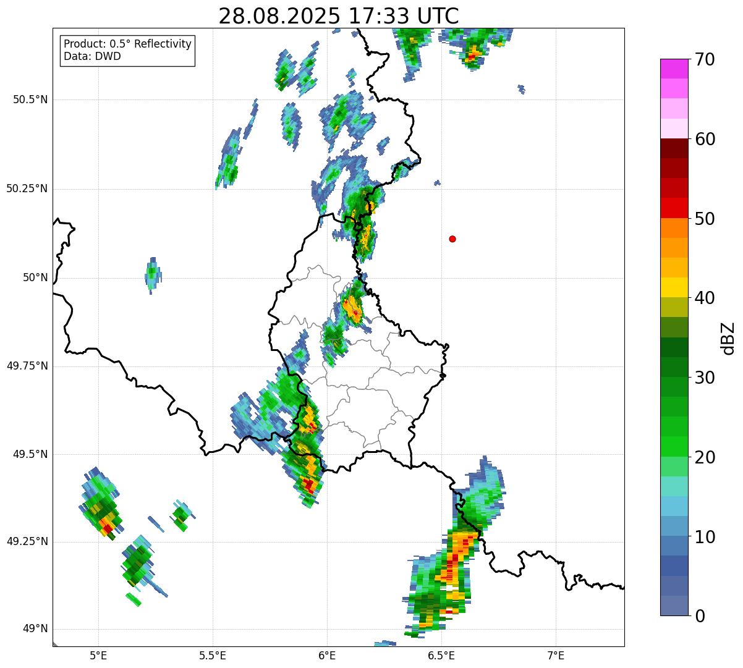Click the "49.75°N" latitude label
The width and height of the screenshot is (743, 668).
click(27, 366)
